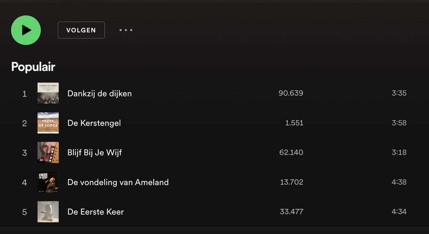Click track number 5 in the list
429x234 pixels.
pyautogui.click(x=24, y=212)
